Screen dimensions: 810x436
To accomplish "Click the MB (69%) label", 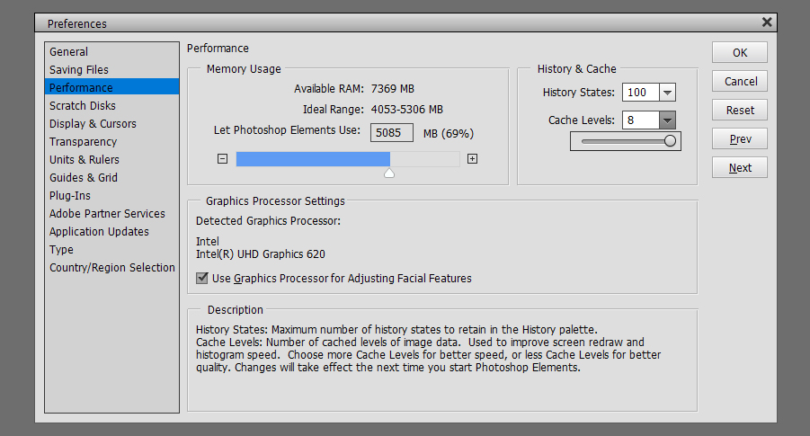I will pos(449,134).
